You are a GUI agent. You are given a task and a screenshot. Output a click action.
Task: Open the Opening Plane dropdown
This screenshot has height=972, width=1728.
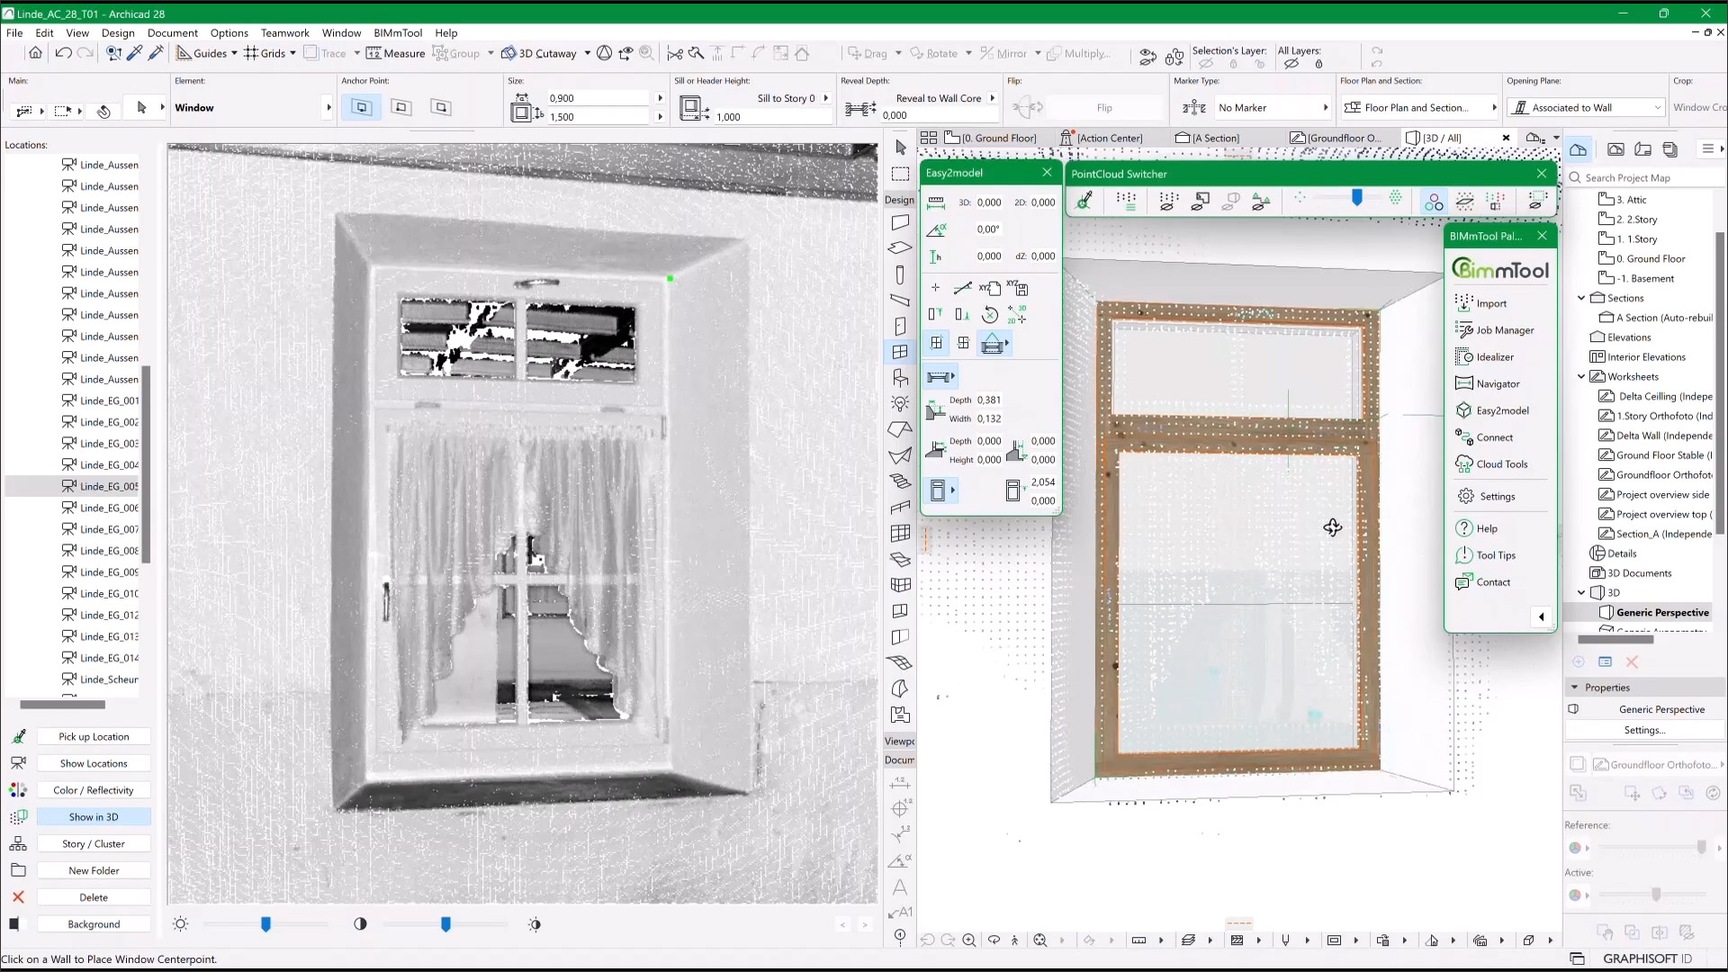[x=1587, y=108]
